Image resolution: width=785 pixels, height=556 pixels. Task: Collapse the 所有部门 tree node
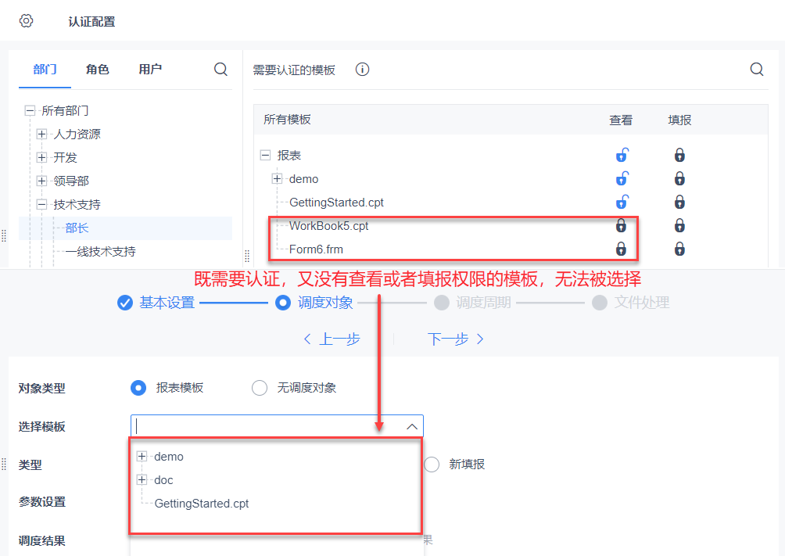pos(30,111)
